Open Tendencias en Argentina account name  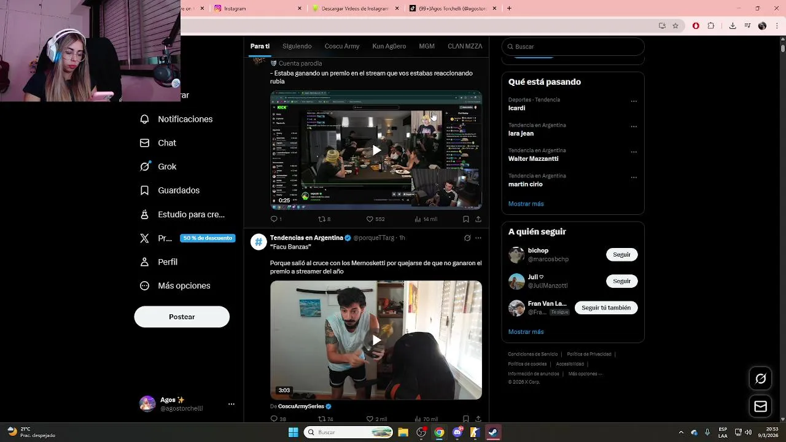point(306,238)
